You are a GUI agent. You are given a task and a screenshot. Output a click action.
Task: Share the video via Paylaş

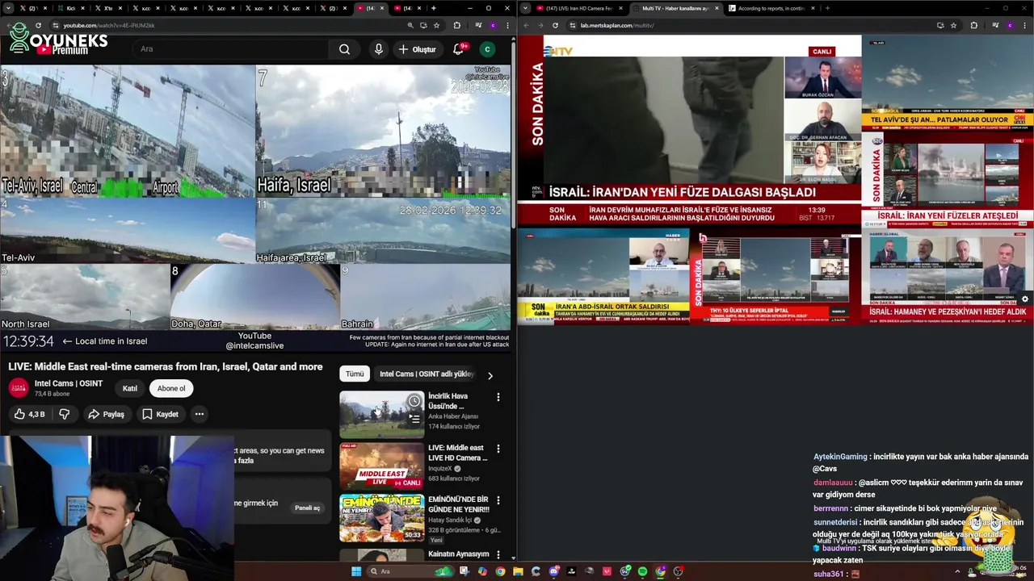pos(106,414)
